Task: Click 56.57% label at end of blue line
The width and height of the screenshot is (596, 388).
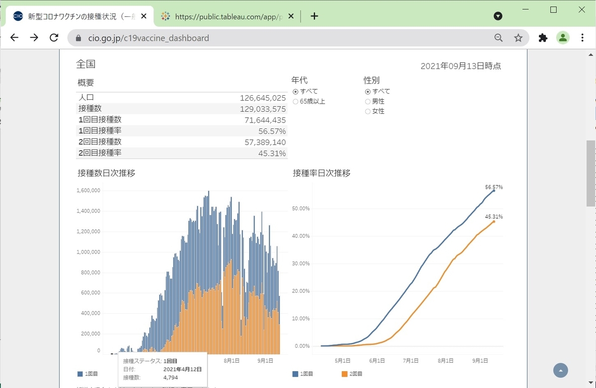Action: click(x=494, y=187)
